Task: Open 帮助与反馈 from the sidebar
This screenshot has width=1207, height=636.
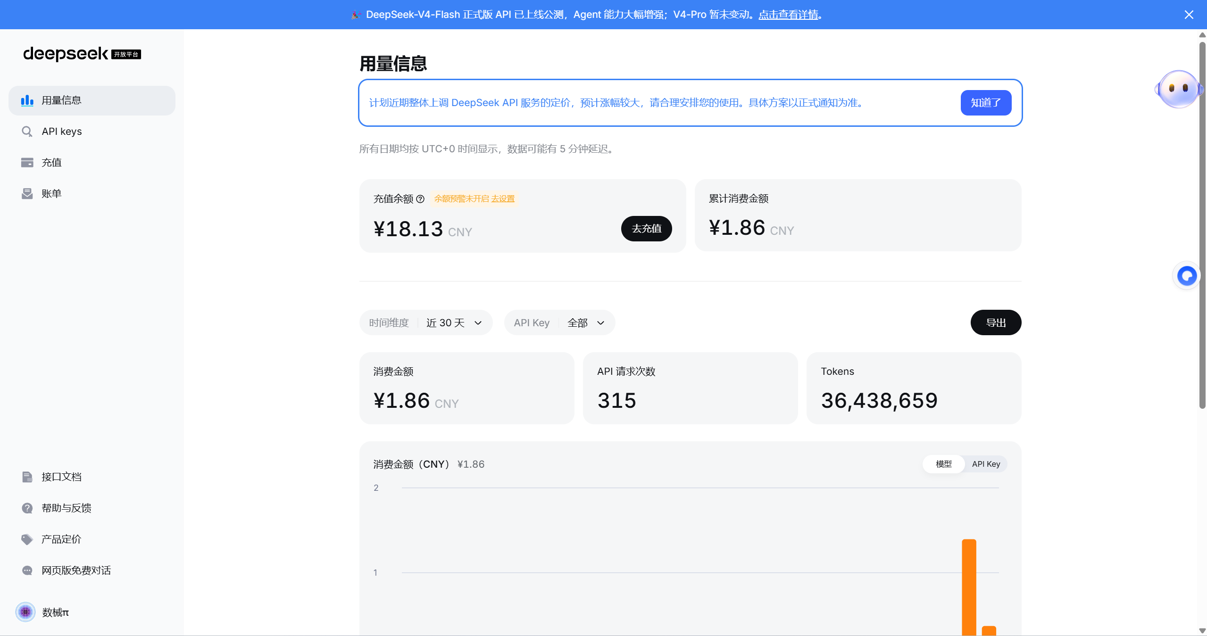Action: point(92,508)
